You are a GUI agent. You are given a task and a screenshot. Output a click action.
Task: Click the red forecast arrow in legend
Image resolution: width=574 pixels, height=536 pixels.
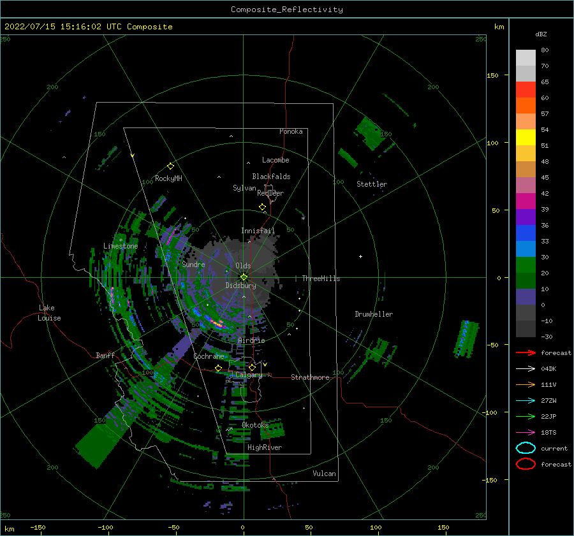tap(526, 352)
